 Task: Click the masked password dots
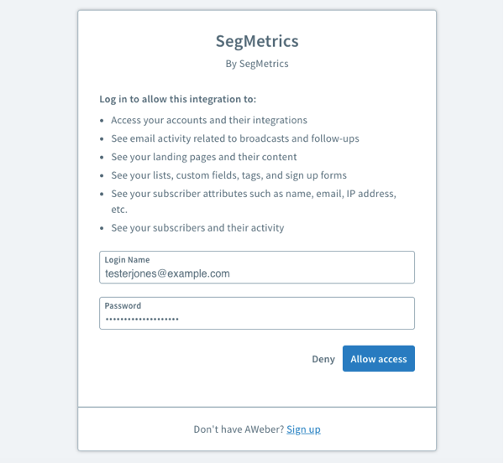pyautogui.click(x=142, y=320)
